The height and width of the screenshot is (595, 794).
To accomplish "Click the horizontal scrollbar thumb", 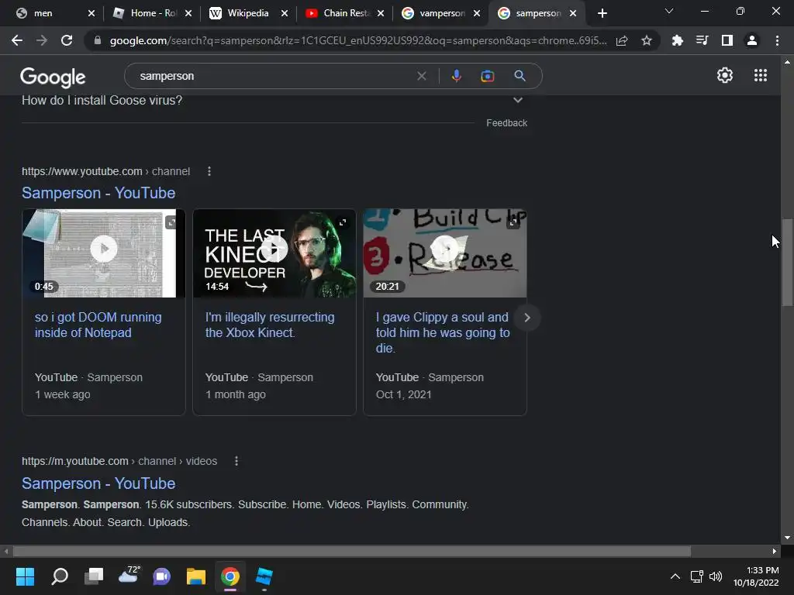I will click(x=351, y=551).
